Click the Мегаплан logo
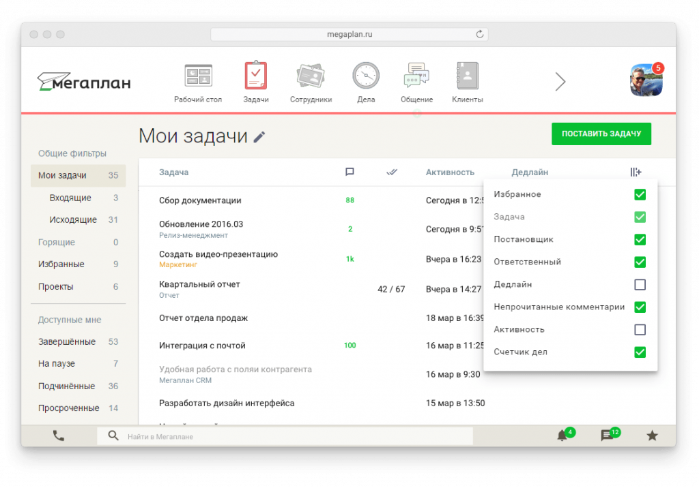This screenshot has height=488, width=699. (x=84, y=82)
